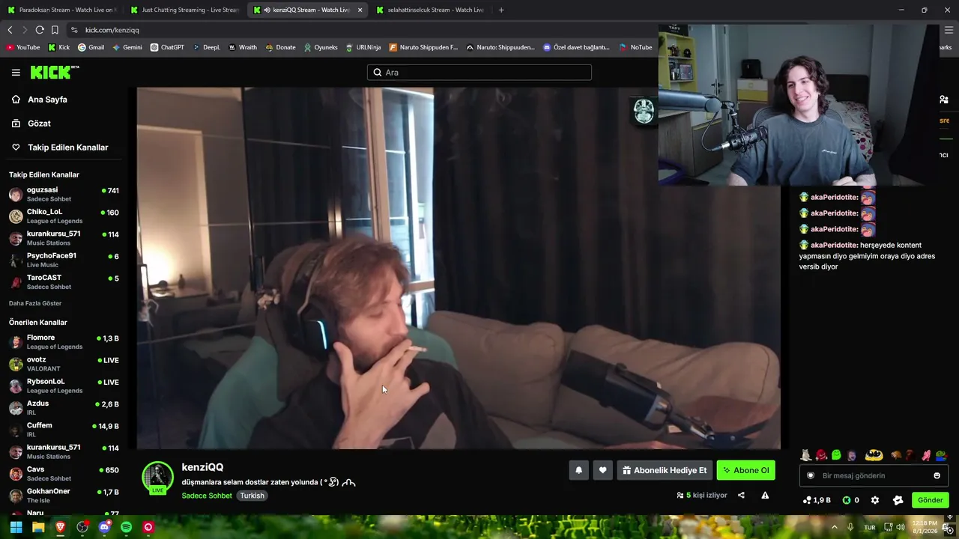
Task: Click the green Abone Ol button
Action: click(x=745, y=470)
